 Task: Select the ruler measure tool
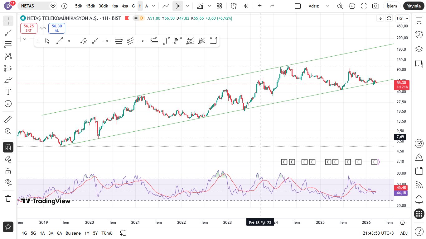[8, 119]
